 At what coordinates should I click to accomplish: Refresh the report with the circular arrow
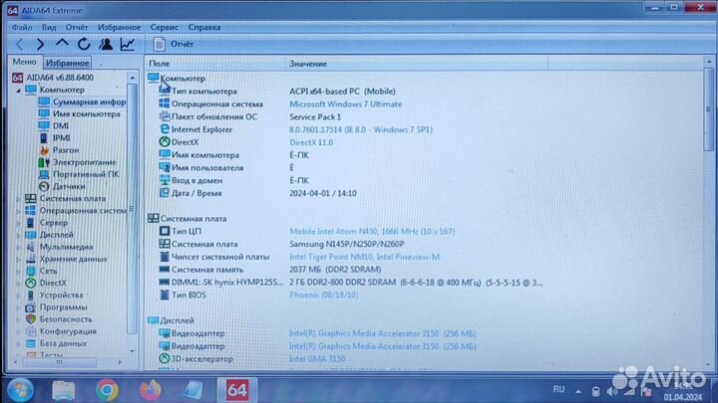pos(84,45)
